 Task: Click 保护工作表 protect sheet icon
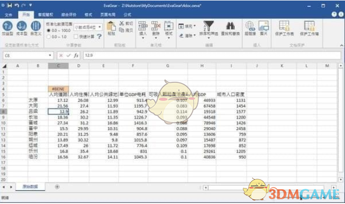click(x=284, y=26)
